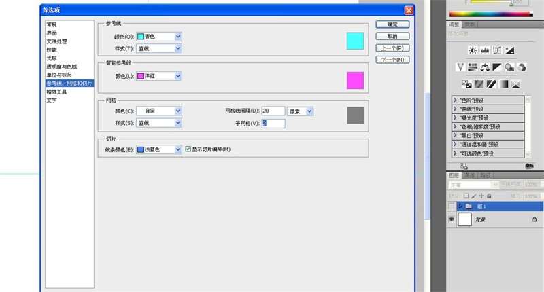Select the Color Balance scales icon
Screen dimensions: 544x292
(485, 67)
